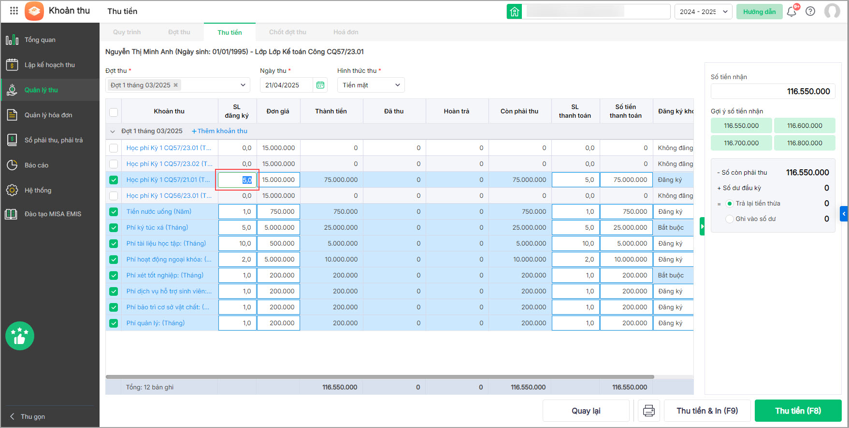Click the horizontal scrollbar under the table
Image resolution: width=849 pixels, height=428 pixels.
[x=379, y=377]
